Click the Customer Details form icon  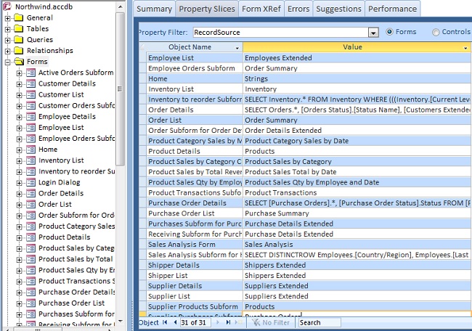(x=31, y=83)
